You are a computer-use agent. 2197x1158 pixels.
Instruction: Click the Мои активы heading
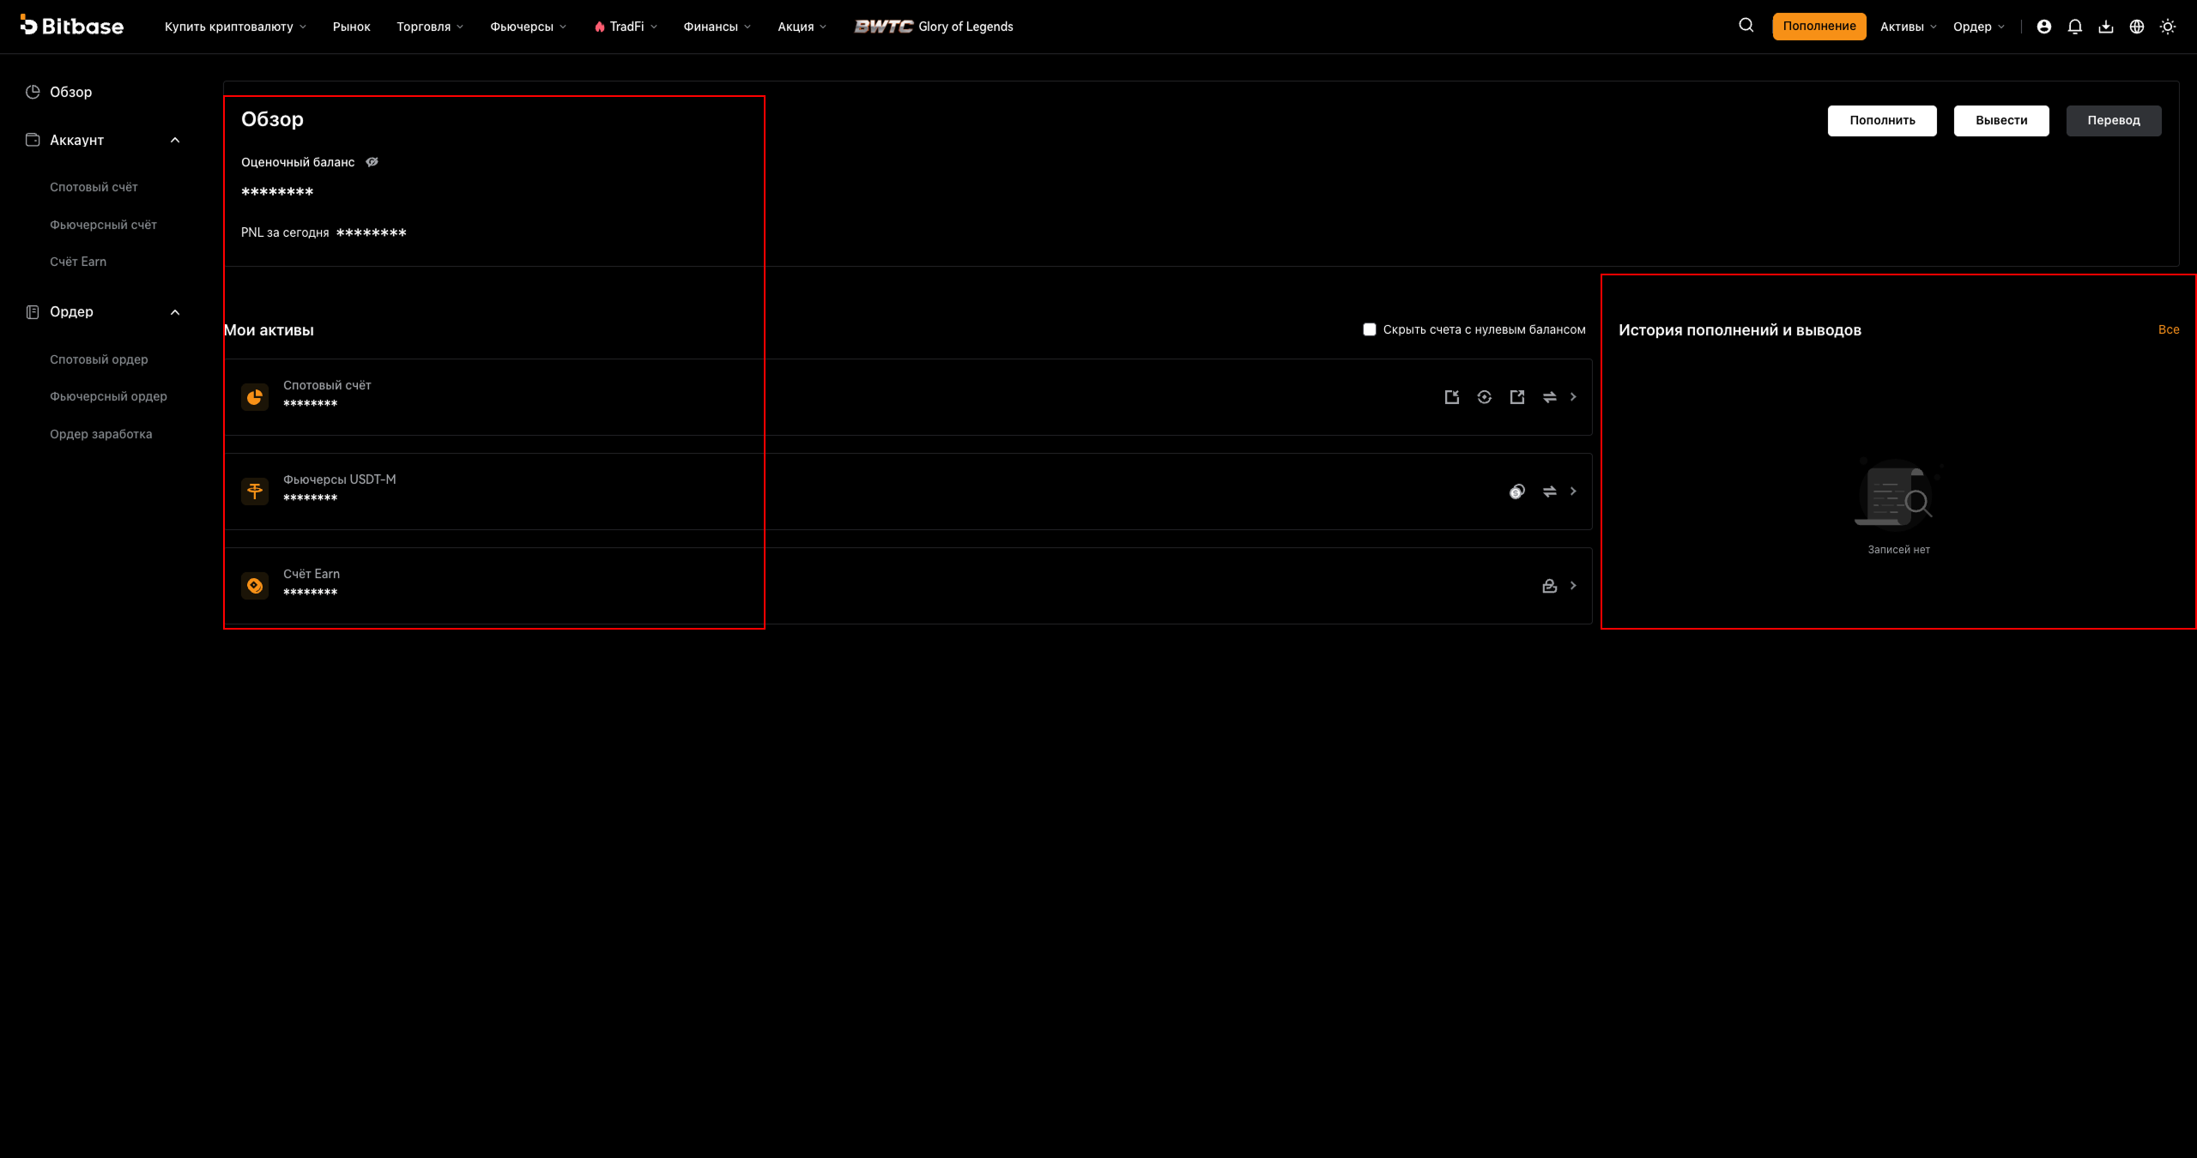coord(269,330)
